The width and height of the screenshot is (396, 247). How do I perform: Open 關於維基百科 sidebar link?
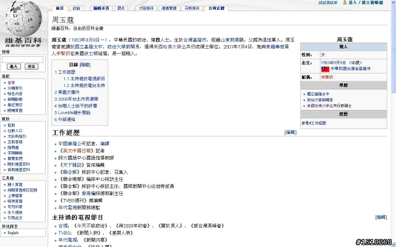point(19,164)
